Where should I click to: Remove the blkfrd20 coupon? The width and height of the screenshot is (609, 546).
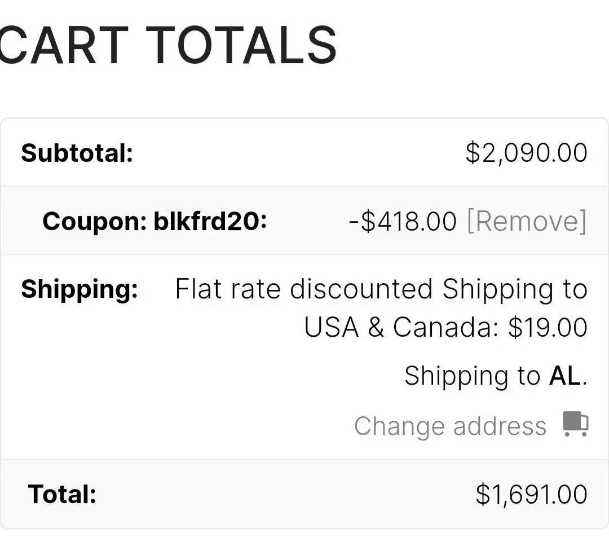(527, 221)
